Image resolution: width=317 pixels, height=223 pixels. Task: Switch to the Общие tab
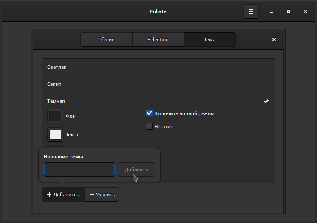(106, 40)
